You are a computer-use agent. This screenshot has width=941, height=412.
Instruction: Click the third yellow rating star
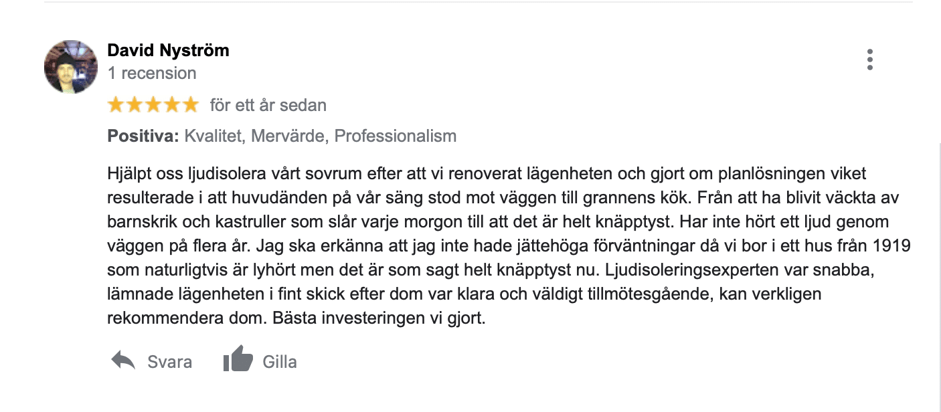click(x=153, y=104)
